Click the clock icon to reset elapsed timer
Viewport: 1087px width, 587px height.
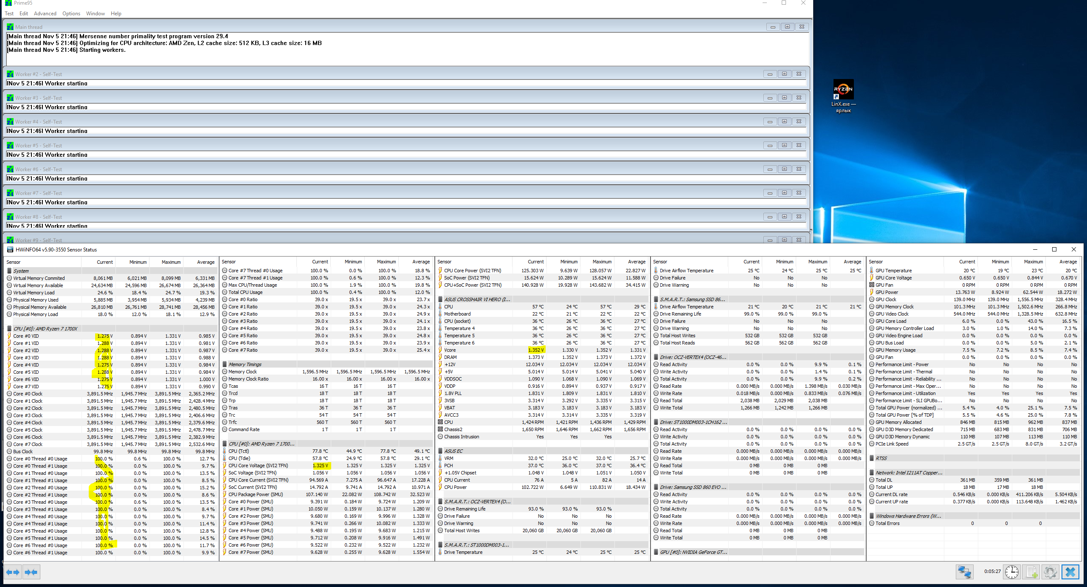tap(1012, 572)
